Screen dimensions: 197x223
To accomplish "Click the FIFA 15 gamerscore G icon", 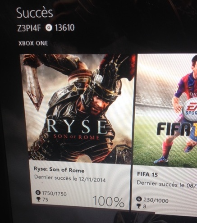I will pyautogui.click(x=139, y=199).
